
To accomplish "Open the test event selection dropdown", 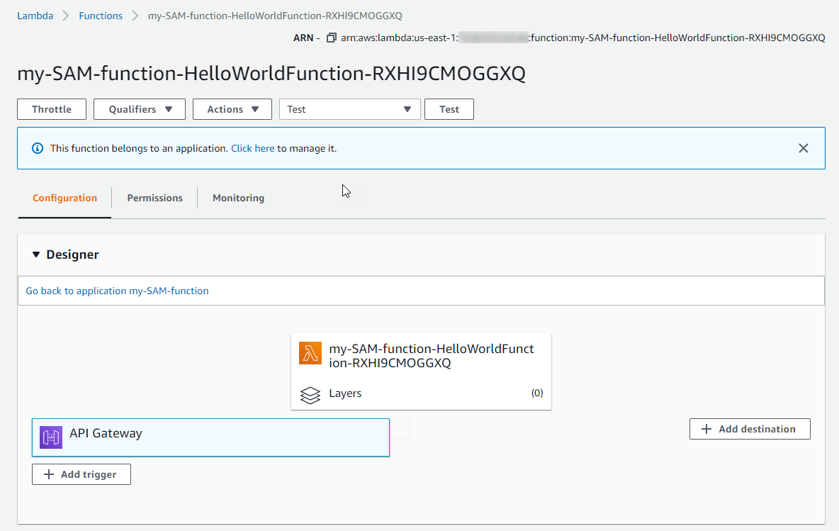I will coord(350,109).
